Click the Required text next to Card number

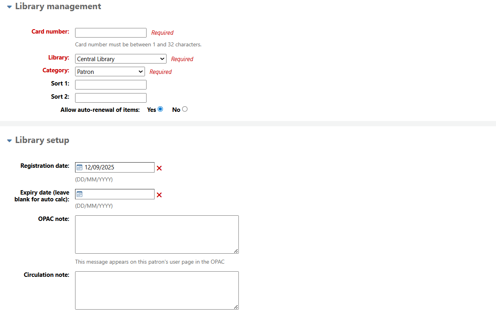163,33
